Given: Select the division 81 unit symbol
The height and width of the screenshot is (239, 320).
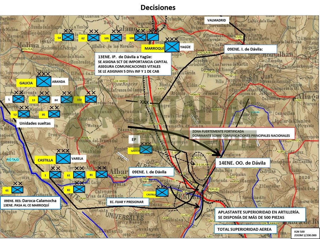Looking at the screenshot, I should (101, 174).
